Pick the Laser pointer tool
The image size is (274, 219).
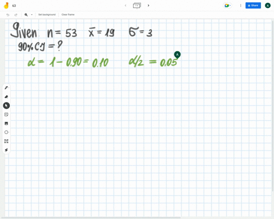coord(6,150)
